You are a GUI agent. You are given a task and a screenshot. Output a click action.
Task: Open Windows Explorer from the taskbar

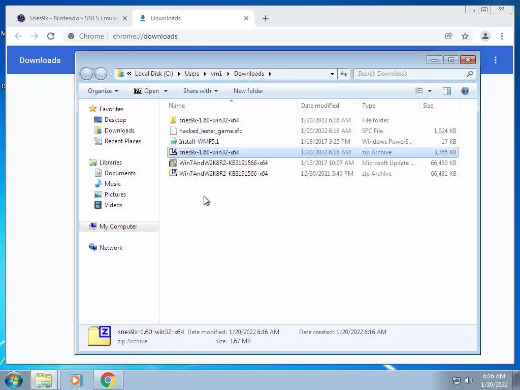point(44,380)
